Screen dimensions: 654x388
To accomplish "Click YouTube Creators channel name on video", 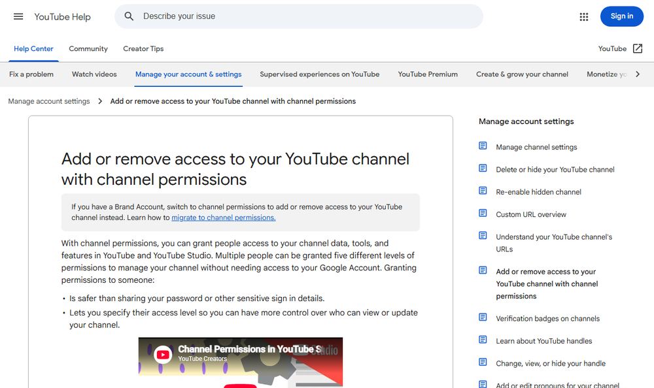I will coord(202,359).
